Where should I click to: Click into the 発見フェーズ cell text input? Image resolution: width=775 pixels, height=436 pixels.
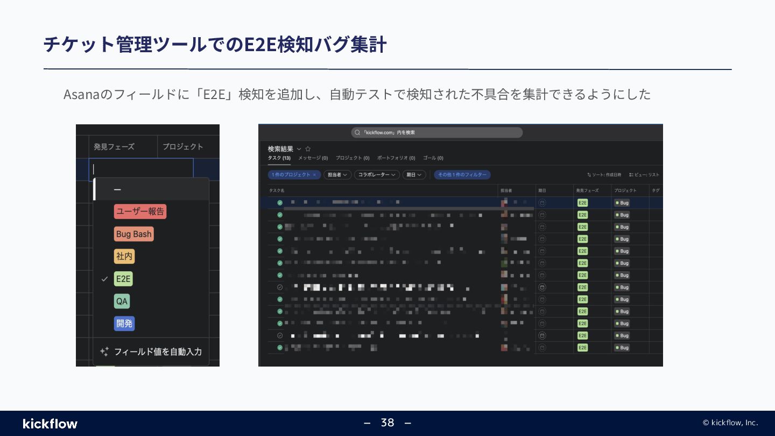click(x=141, y=169)
